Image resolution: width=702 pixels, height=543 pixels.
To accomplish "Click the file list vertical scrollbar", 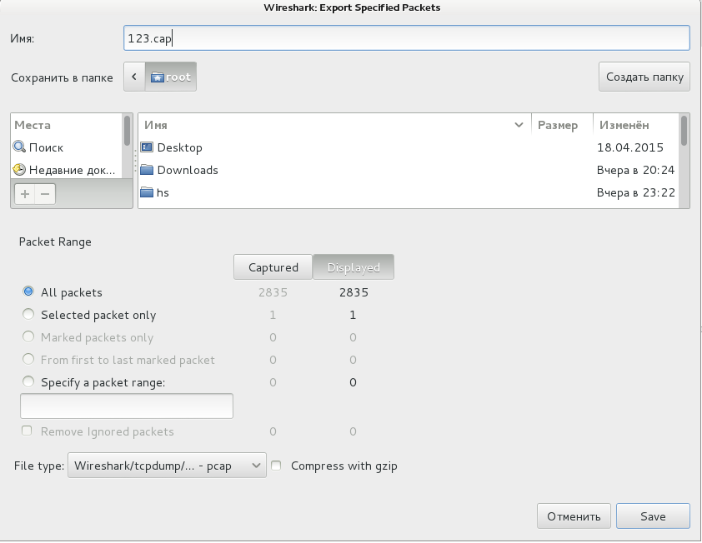I will [684, 132].
